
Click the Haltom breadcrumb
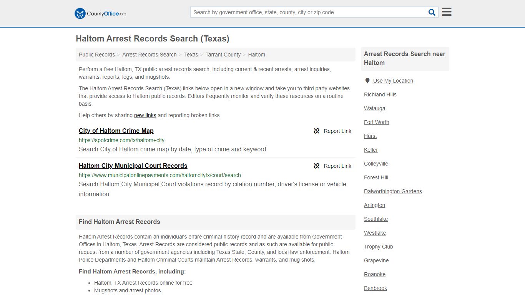257,55
